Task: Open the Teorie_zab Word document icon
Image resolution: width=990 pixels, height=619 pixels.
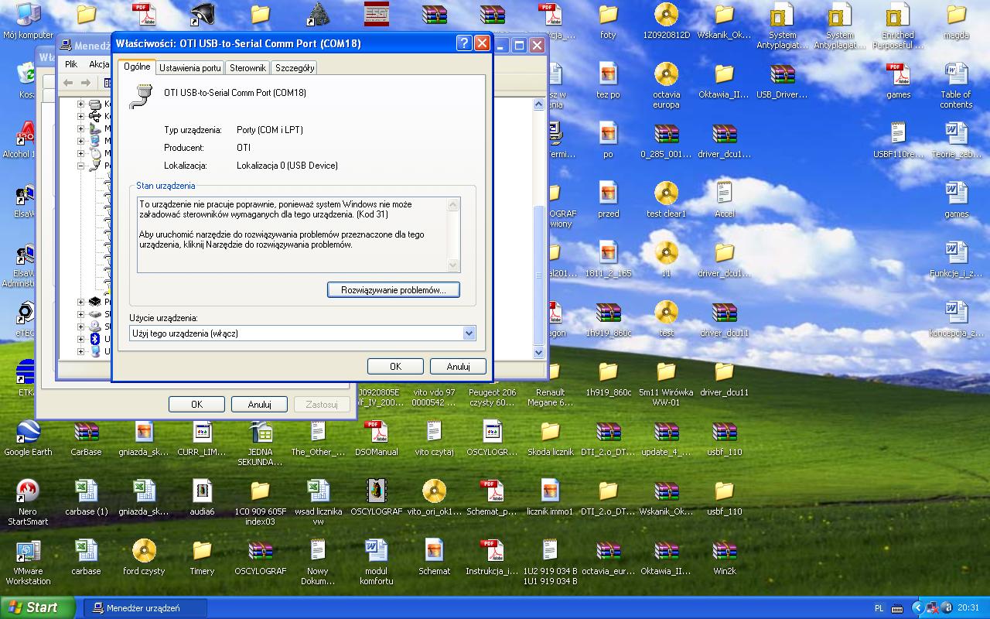Action: point(956,139)
